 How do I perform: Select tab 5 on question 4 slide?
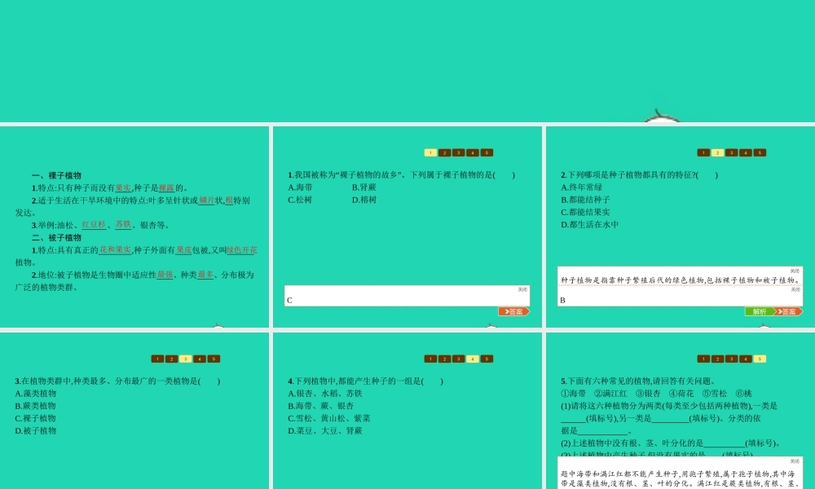coord(487,359)
